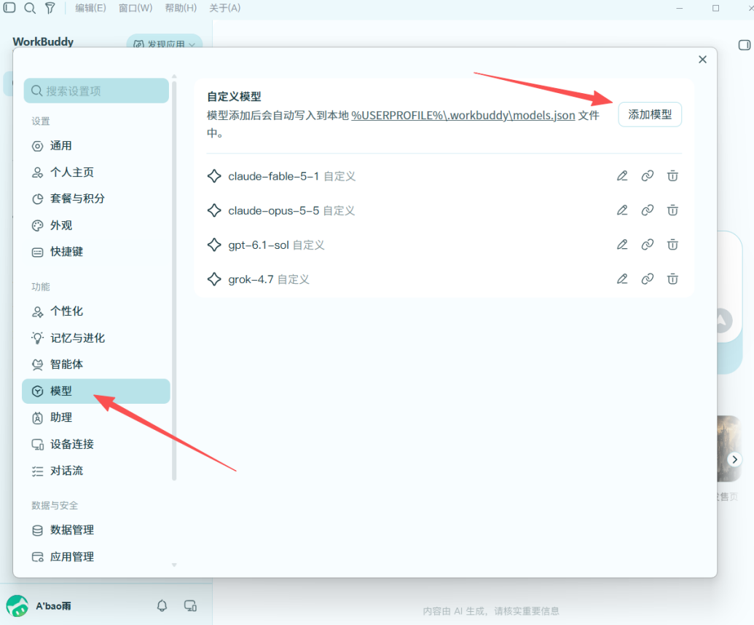Delete the grok-4.7 model
The width and height of the screenshot is (754, 625).
pyautogui.click(x=672, y=279)
